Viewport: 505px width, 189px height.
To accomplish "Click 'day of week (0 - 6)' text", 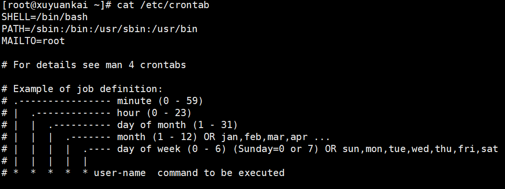I will (x=172, y=149).
